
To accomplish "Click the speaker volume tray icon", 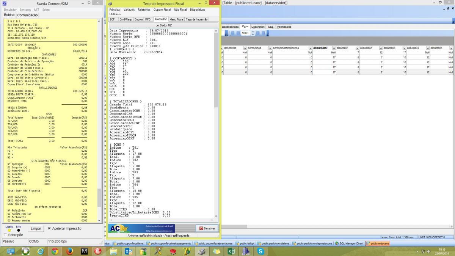I will [428, 251].
